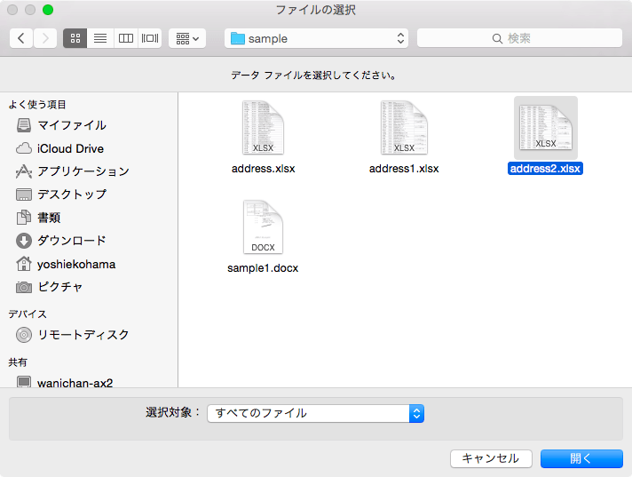Open デスクトップ in the sidebar
Viewport: 632px width, 477px height.
click(72, 195)
